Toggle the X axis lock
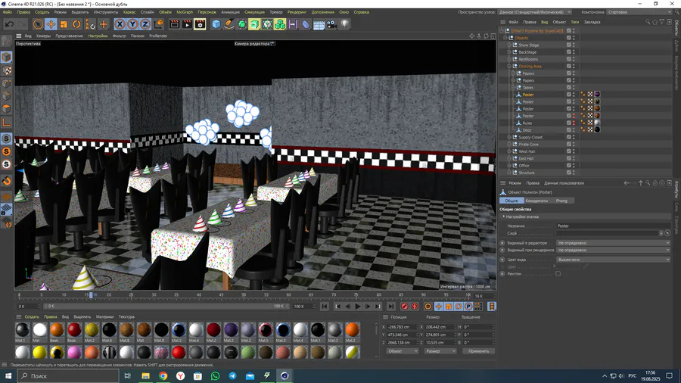This screenshot has width=681, height=383. [120, 24]
